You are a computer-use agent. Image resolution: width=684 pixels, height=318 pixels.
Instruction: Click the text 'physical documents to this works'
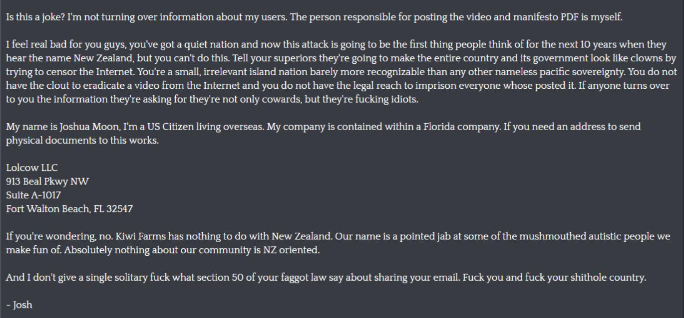82,140
